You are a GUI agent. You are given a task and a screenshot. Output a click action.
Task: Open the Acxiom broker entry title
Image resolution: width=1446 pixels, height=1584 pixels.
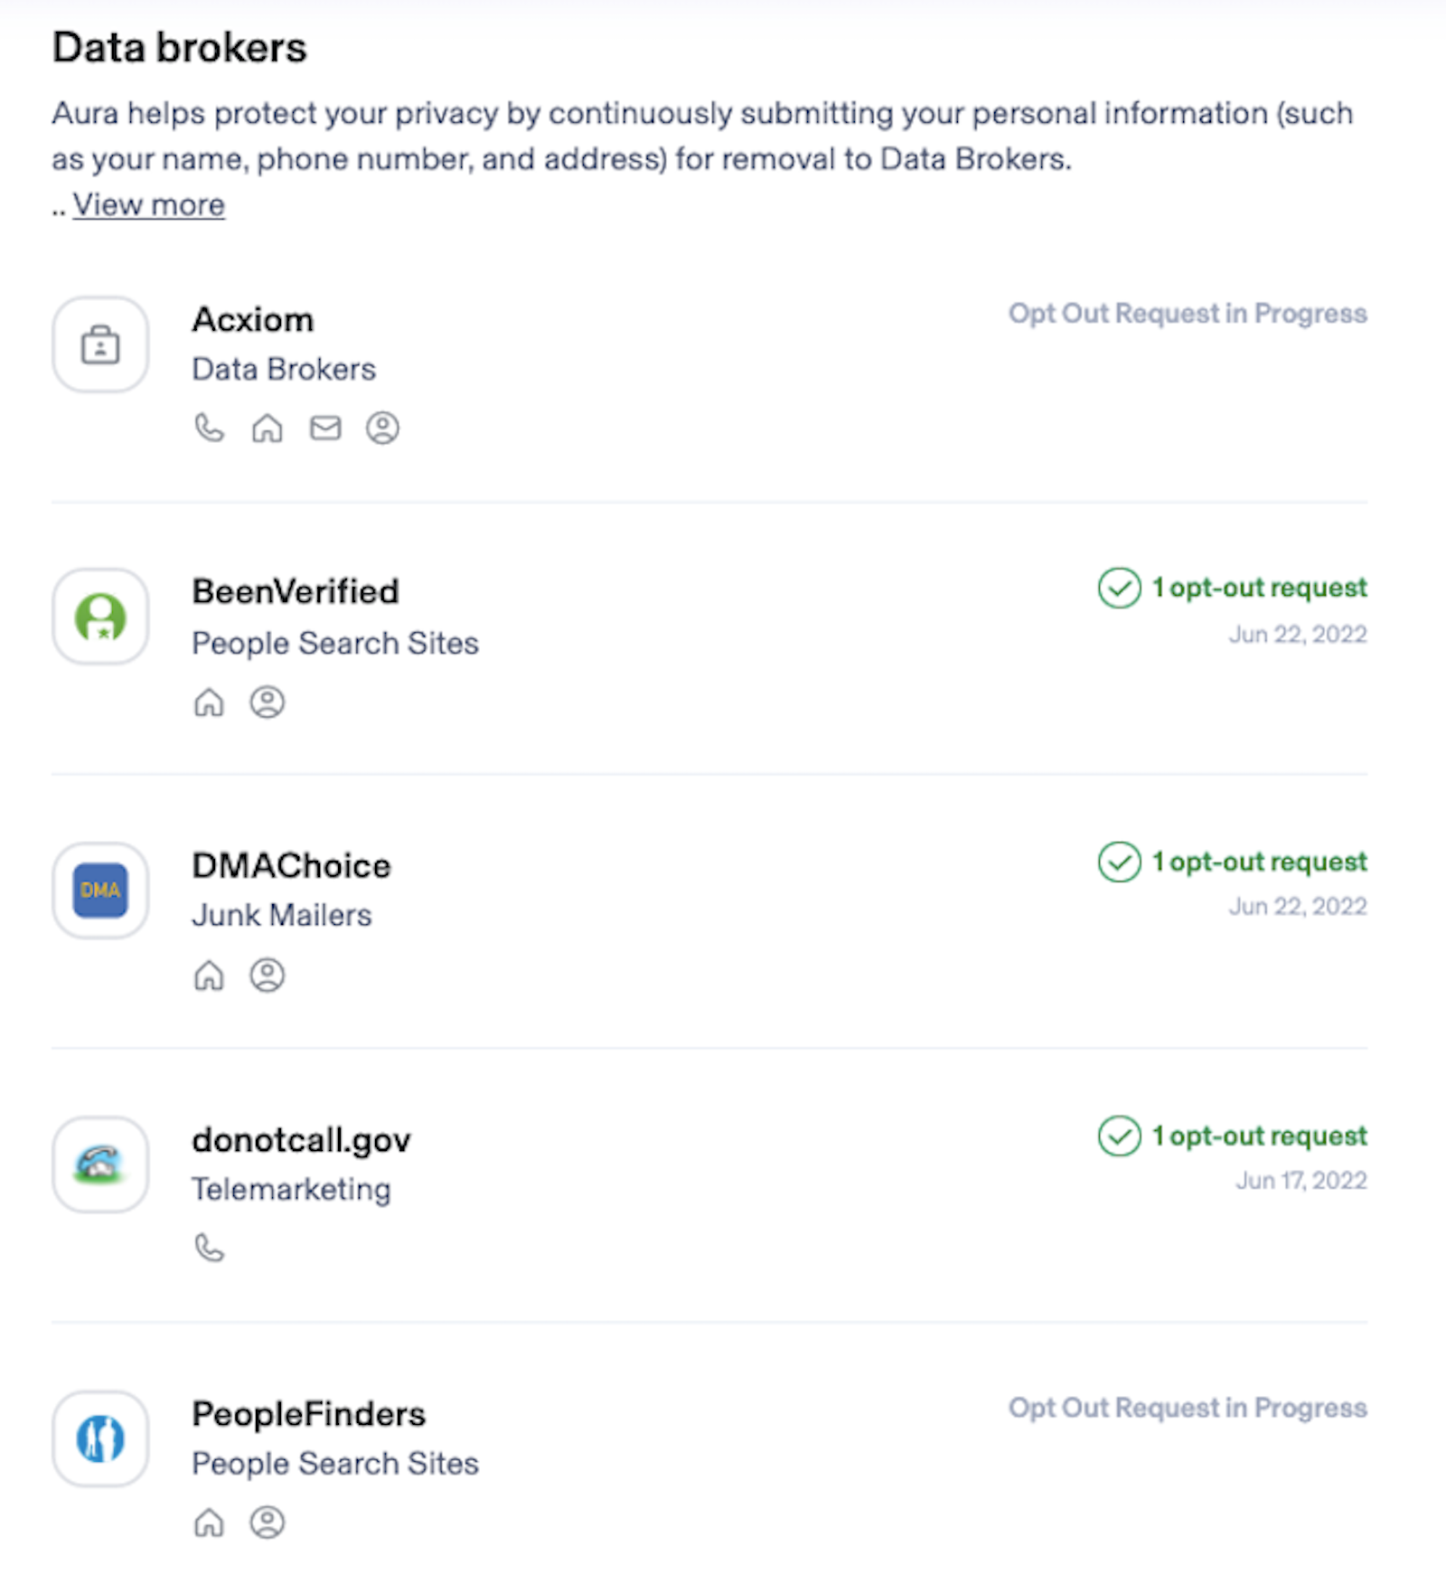(x=253, y=320)
